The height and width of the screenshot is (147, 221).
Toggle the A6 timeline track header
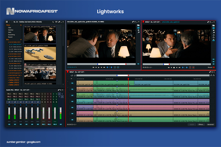click(72, 120)
